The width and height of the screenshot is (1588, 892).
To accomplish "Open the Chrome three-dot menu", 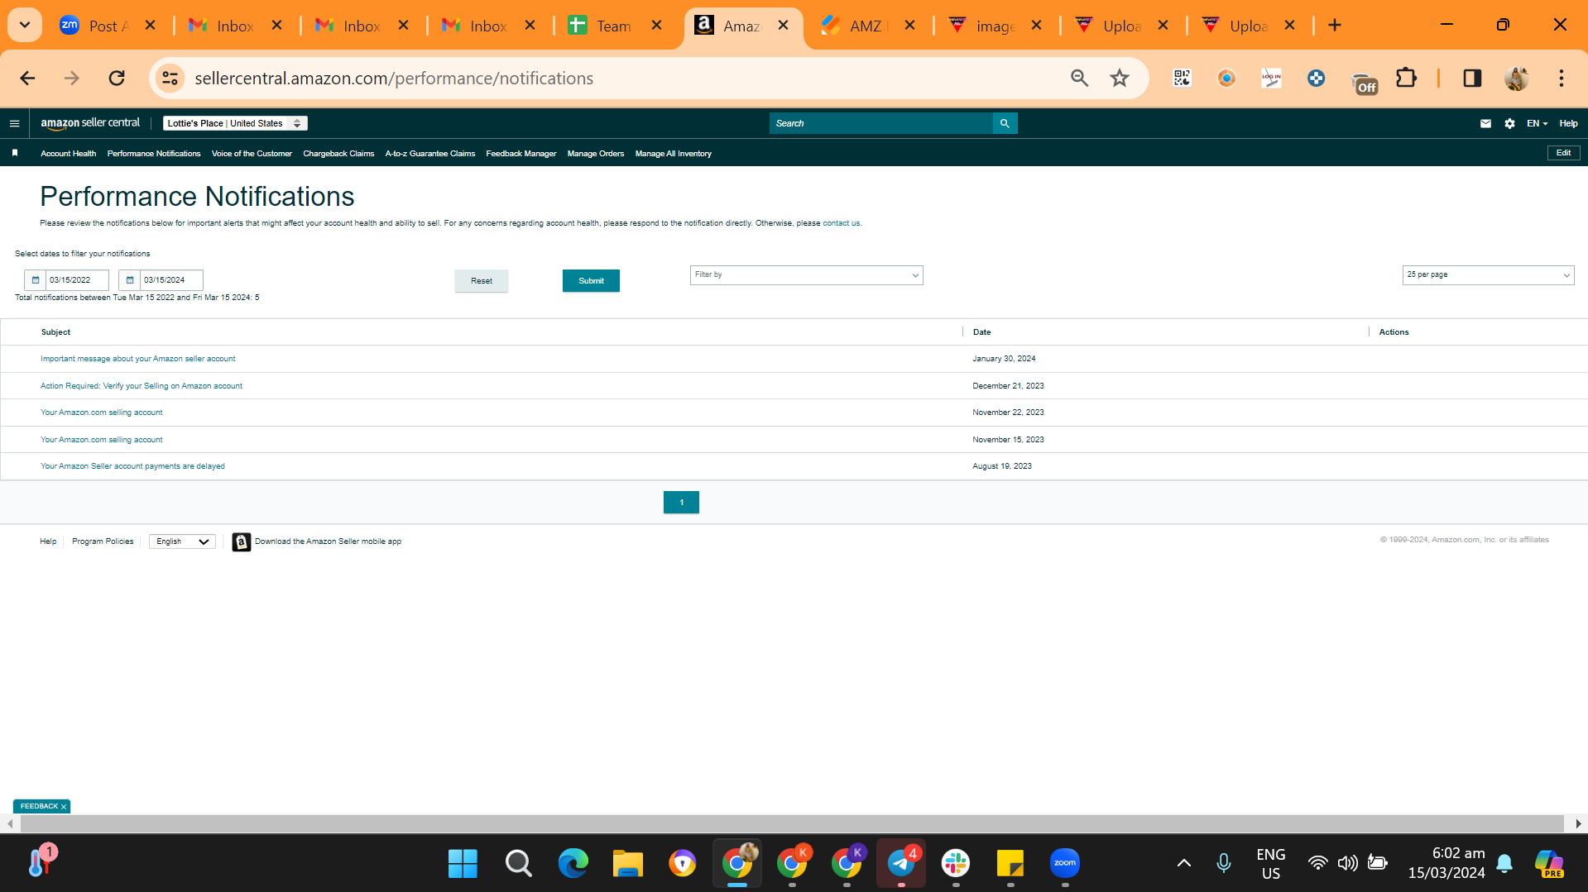I will [x=1562, y=79].
